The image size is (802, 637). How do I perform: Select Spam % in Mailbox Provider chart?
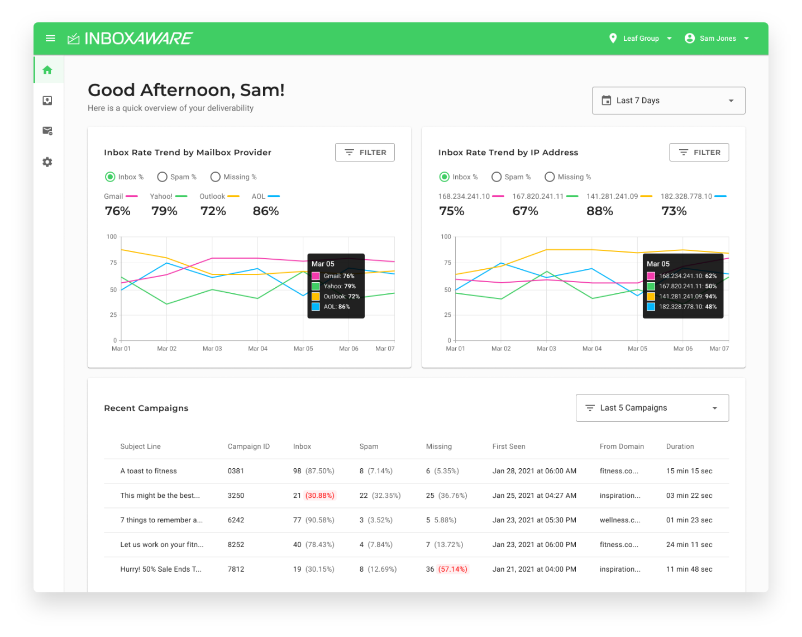coord(163,177)
